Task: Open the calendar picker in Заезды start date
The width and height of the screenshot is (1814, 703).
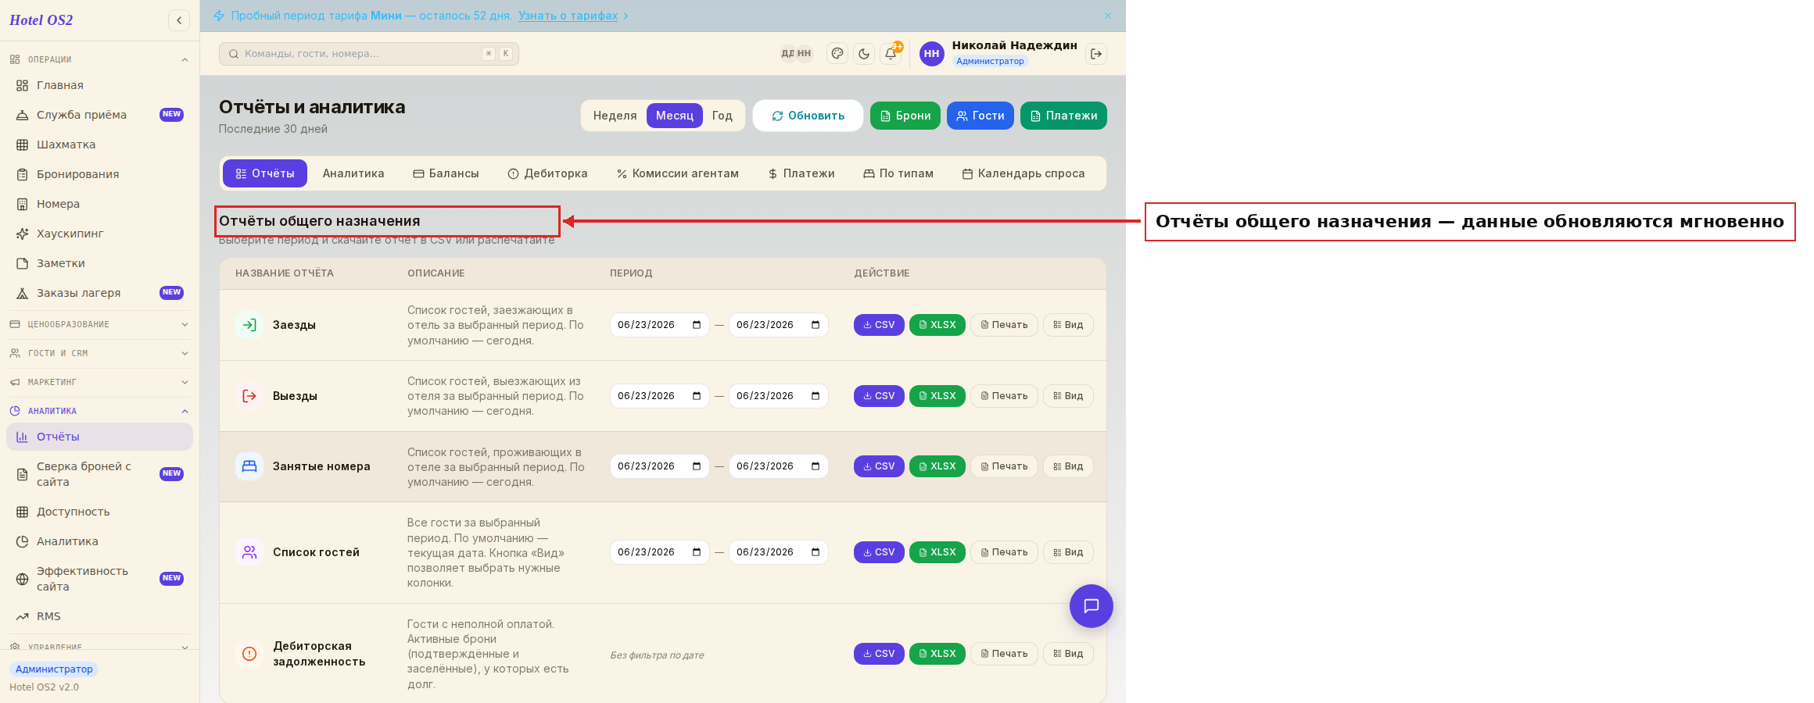Action: (x=697, y=325)
